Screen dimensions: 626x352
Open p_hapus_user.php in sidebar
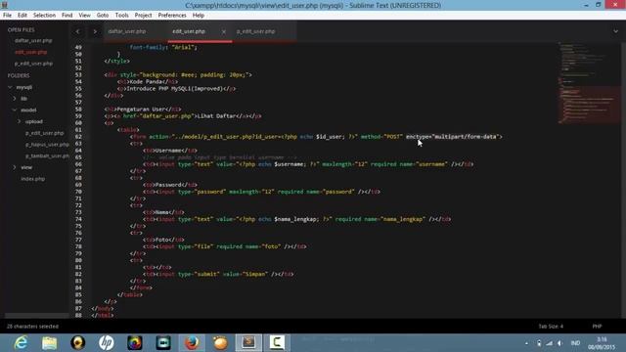tap(47, 145)
